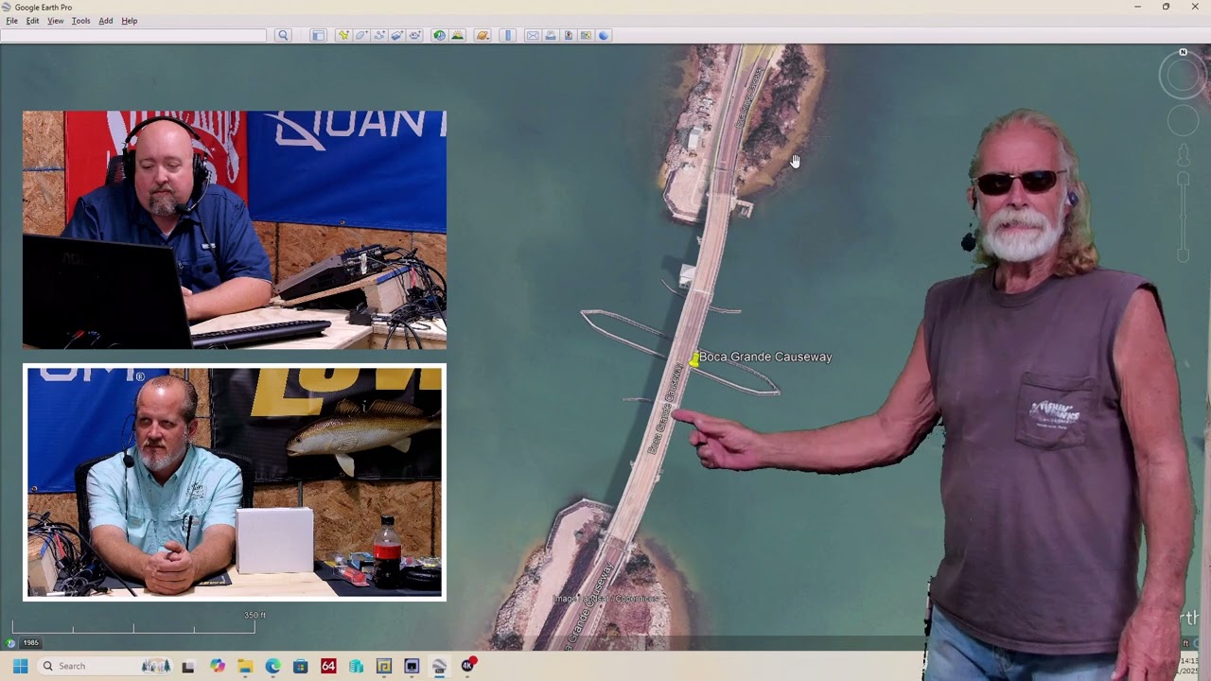Image resolution: width=1211 pixels, height=681 pixels.
Task: Click the Google Earth Pro taskbar icon
Action: [439, 666]
